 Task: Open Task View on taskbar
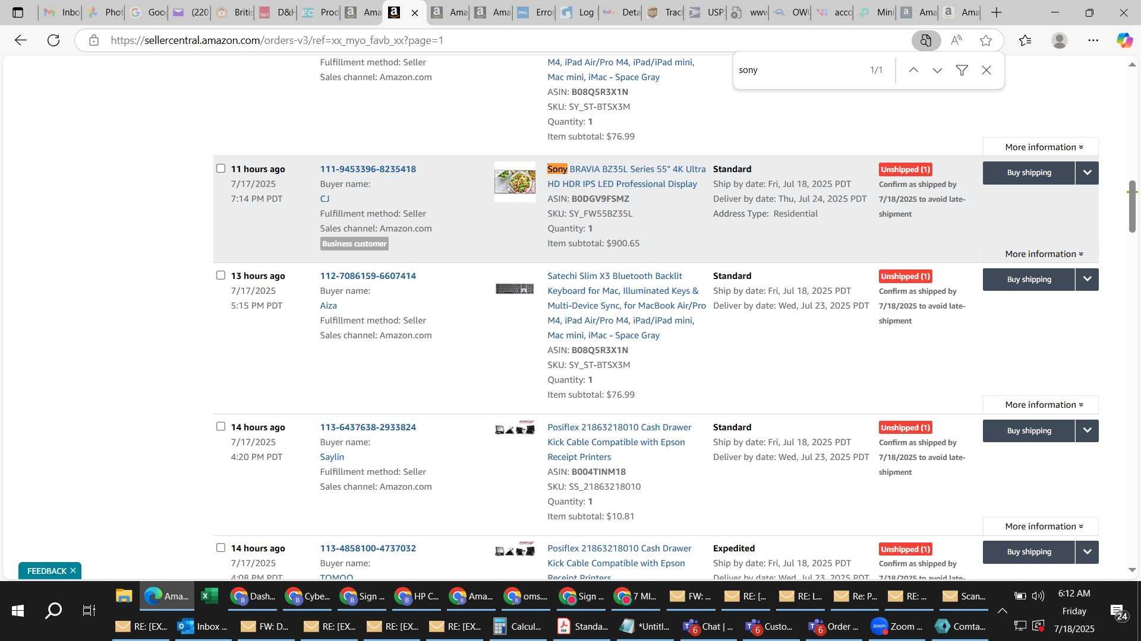tap(89, 610)
